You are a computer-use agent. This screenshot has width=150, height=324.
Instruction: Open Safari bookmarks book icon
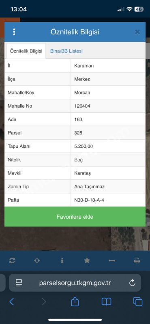[106, 302]
